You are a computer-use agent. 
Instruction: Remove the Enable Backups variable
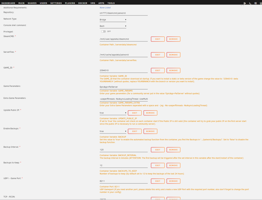pyautogui.click(x=150, y=131)
